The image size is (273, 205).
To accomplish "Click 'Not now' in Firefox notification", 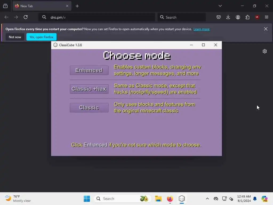I will [15, 37].
